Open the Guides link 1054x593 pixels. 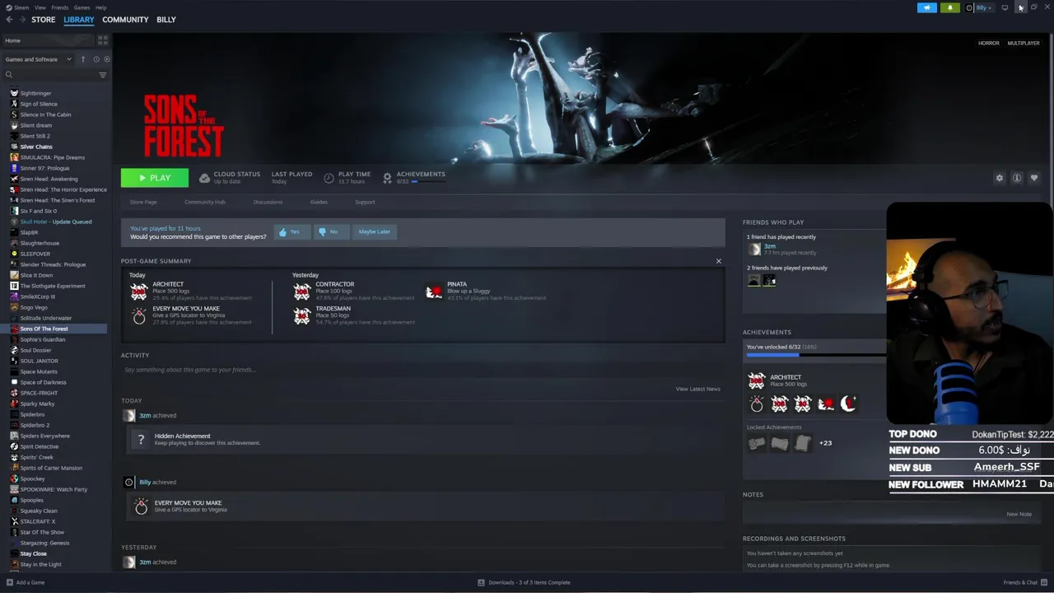pos(319,202)
